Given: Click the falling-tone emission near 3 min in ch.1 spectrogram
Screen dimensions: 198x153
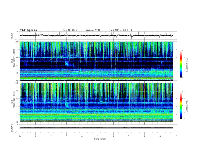Looking at the screenshot, I should click(x=67, y=63).
